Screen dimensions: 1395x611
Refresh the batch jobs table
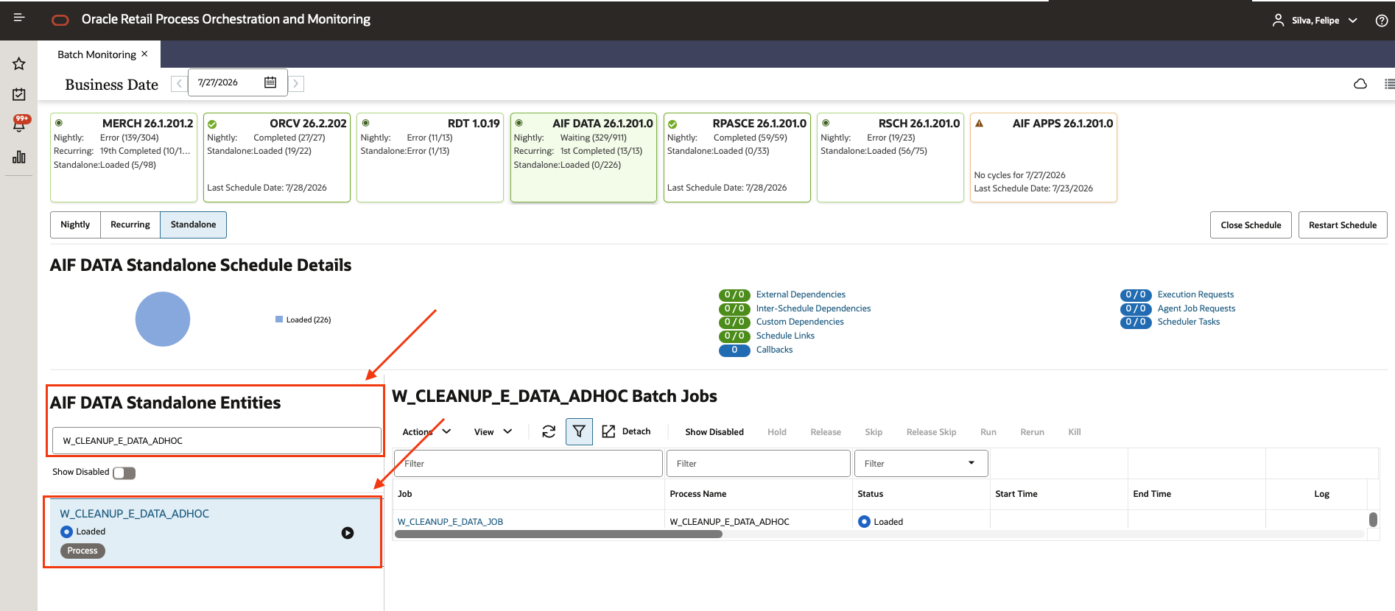pyautogui.click(x=549, y=432)
